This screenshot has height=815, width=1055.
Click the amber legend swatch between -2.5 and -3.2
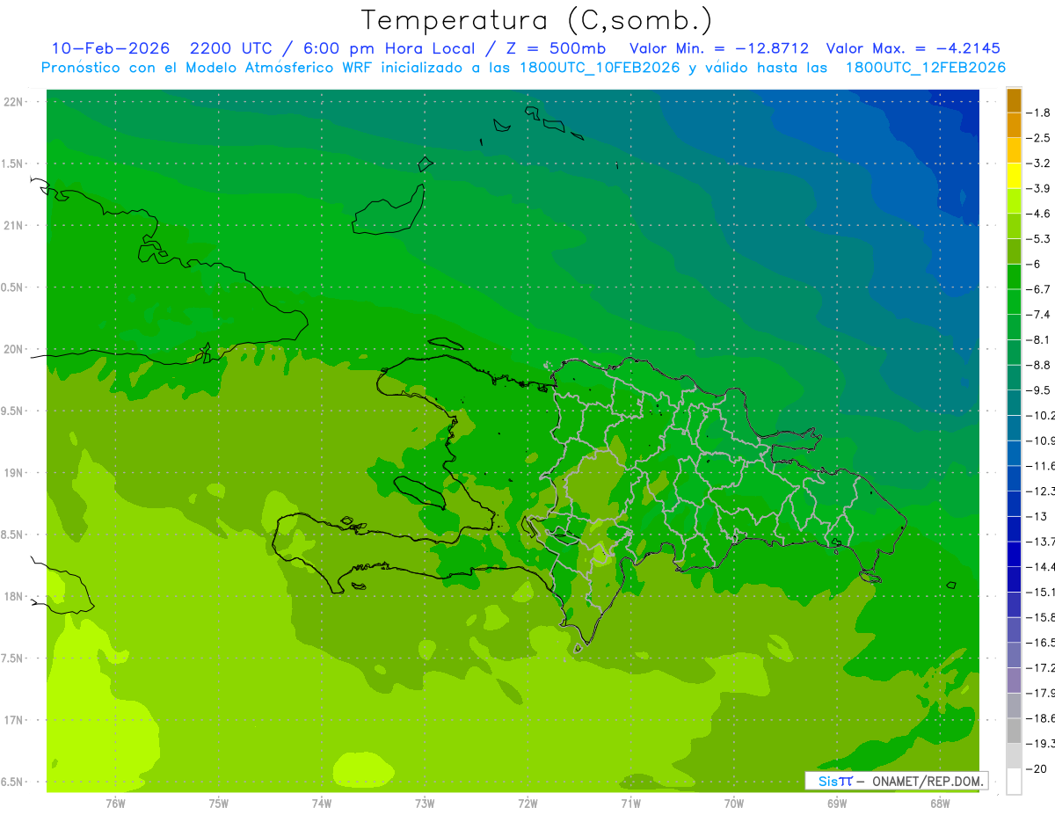[1014, 150]
